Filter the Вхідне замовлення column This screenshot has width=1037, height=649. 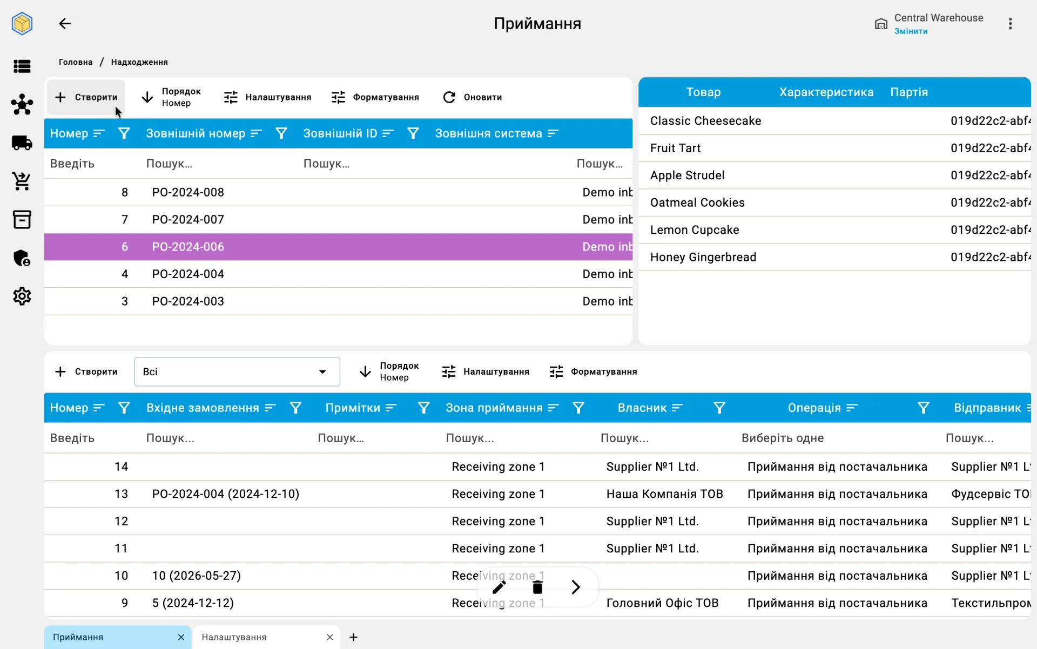(295, 408)
